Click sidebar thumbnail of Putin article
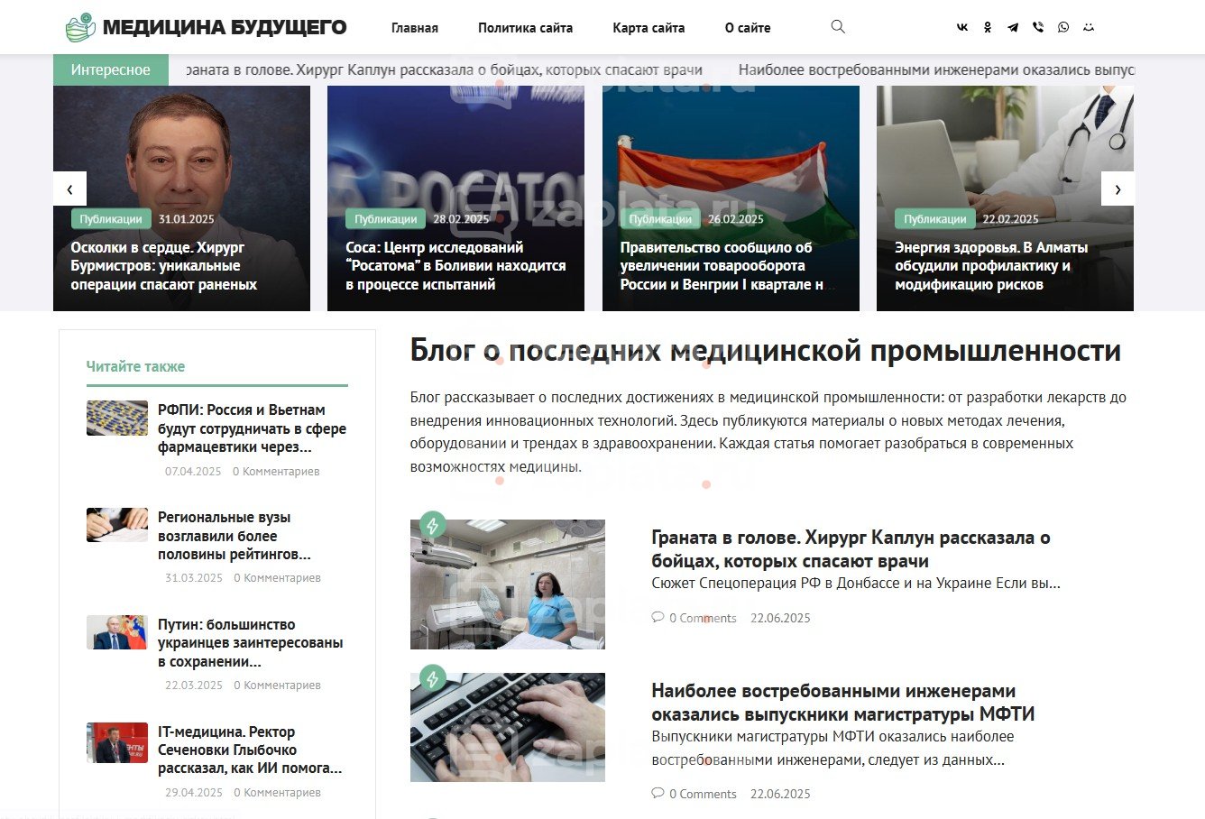1205x819 pixels. (117, 632)
